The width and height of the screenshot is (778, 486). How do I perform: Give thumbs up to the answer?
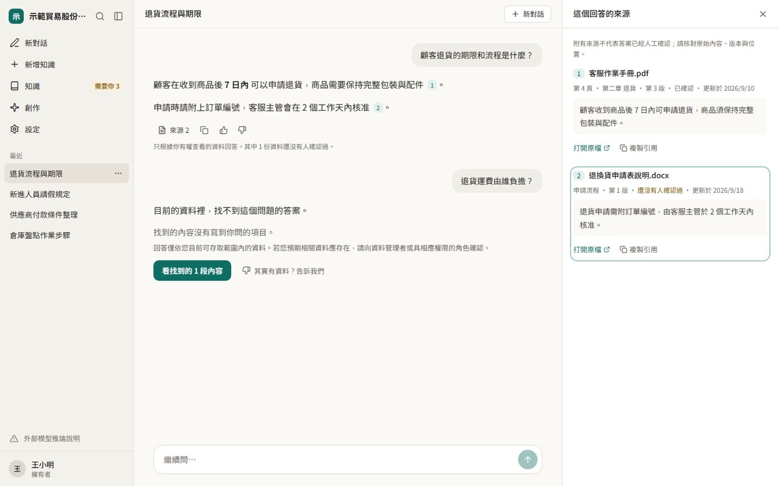coord(223,130)
